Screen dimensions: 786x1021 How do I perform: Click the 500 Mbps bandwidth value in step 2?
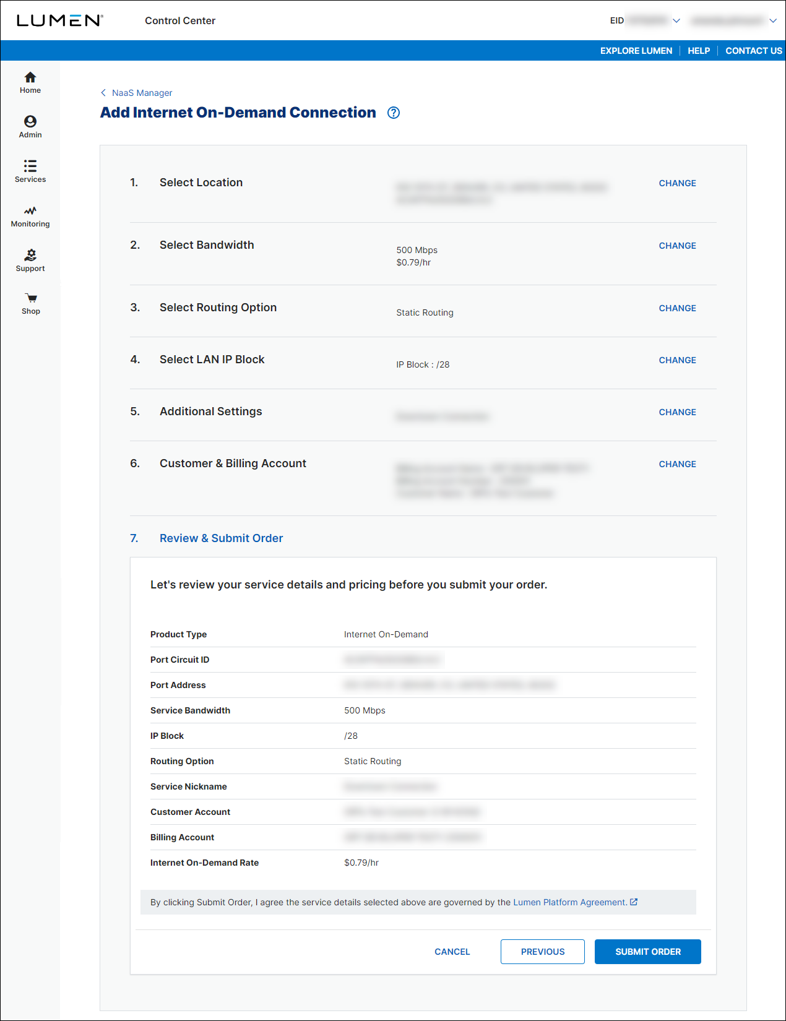pos(417,250)
